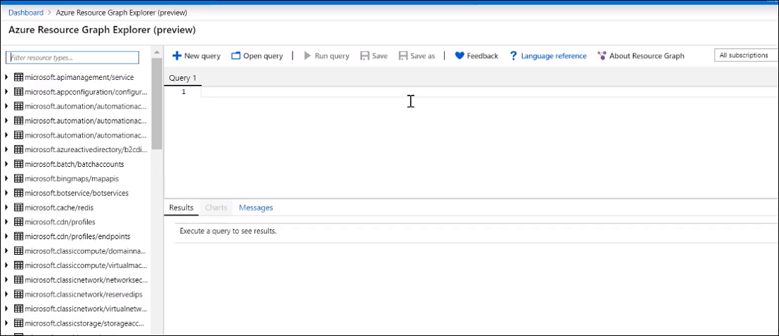
Task: Click table icon beside microsoft.appconfiguration/configur...
Action: tap(19, 92)
